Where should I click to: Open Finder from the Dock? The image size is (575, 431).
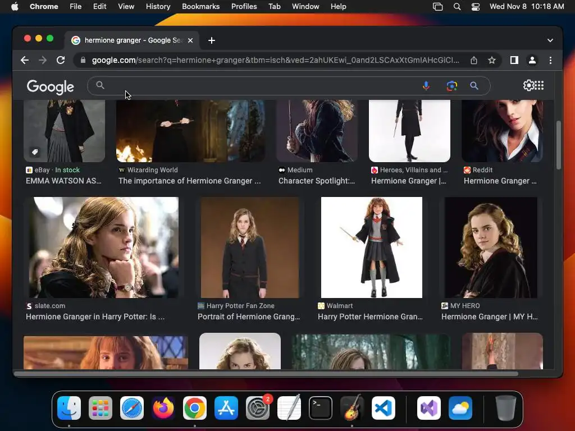(69, 408)
